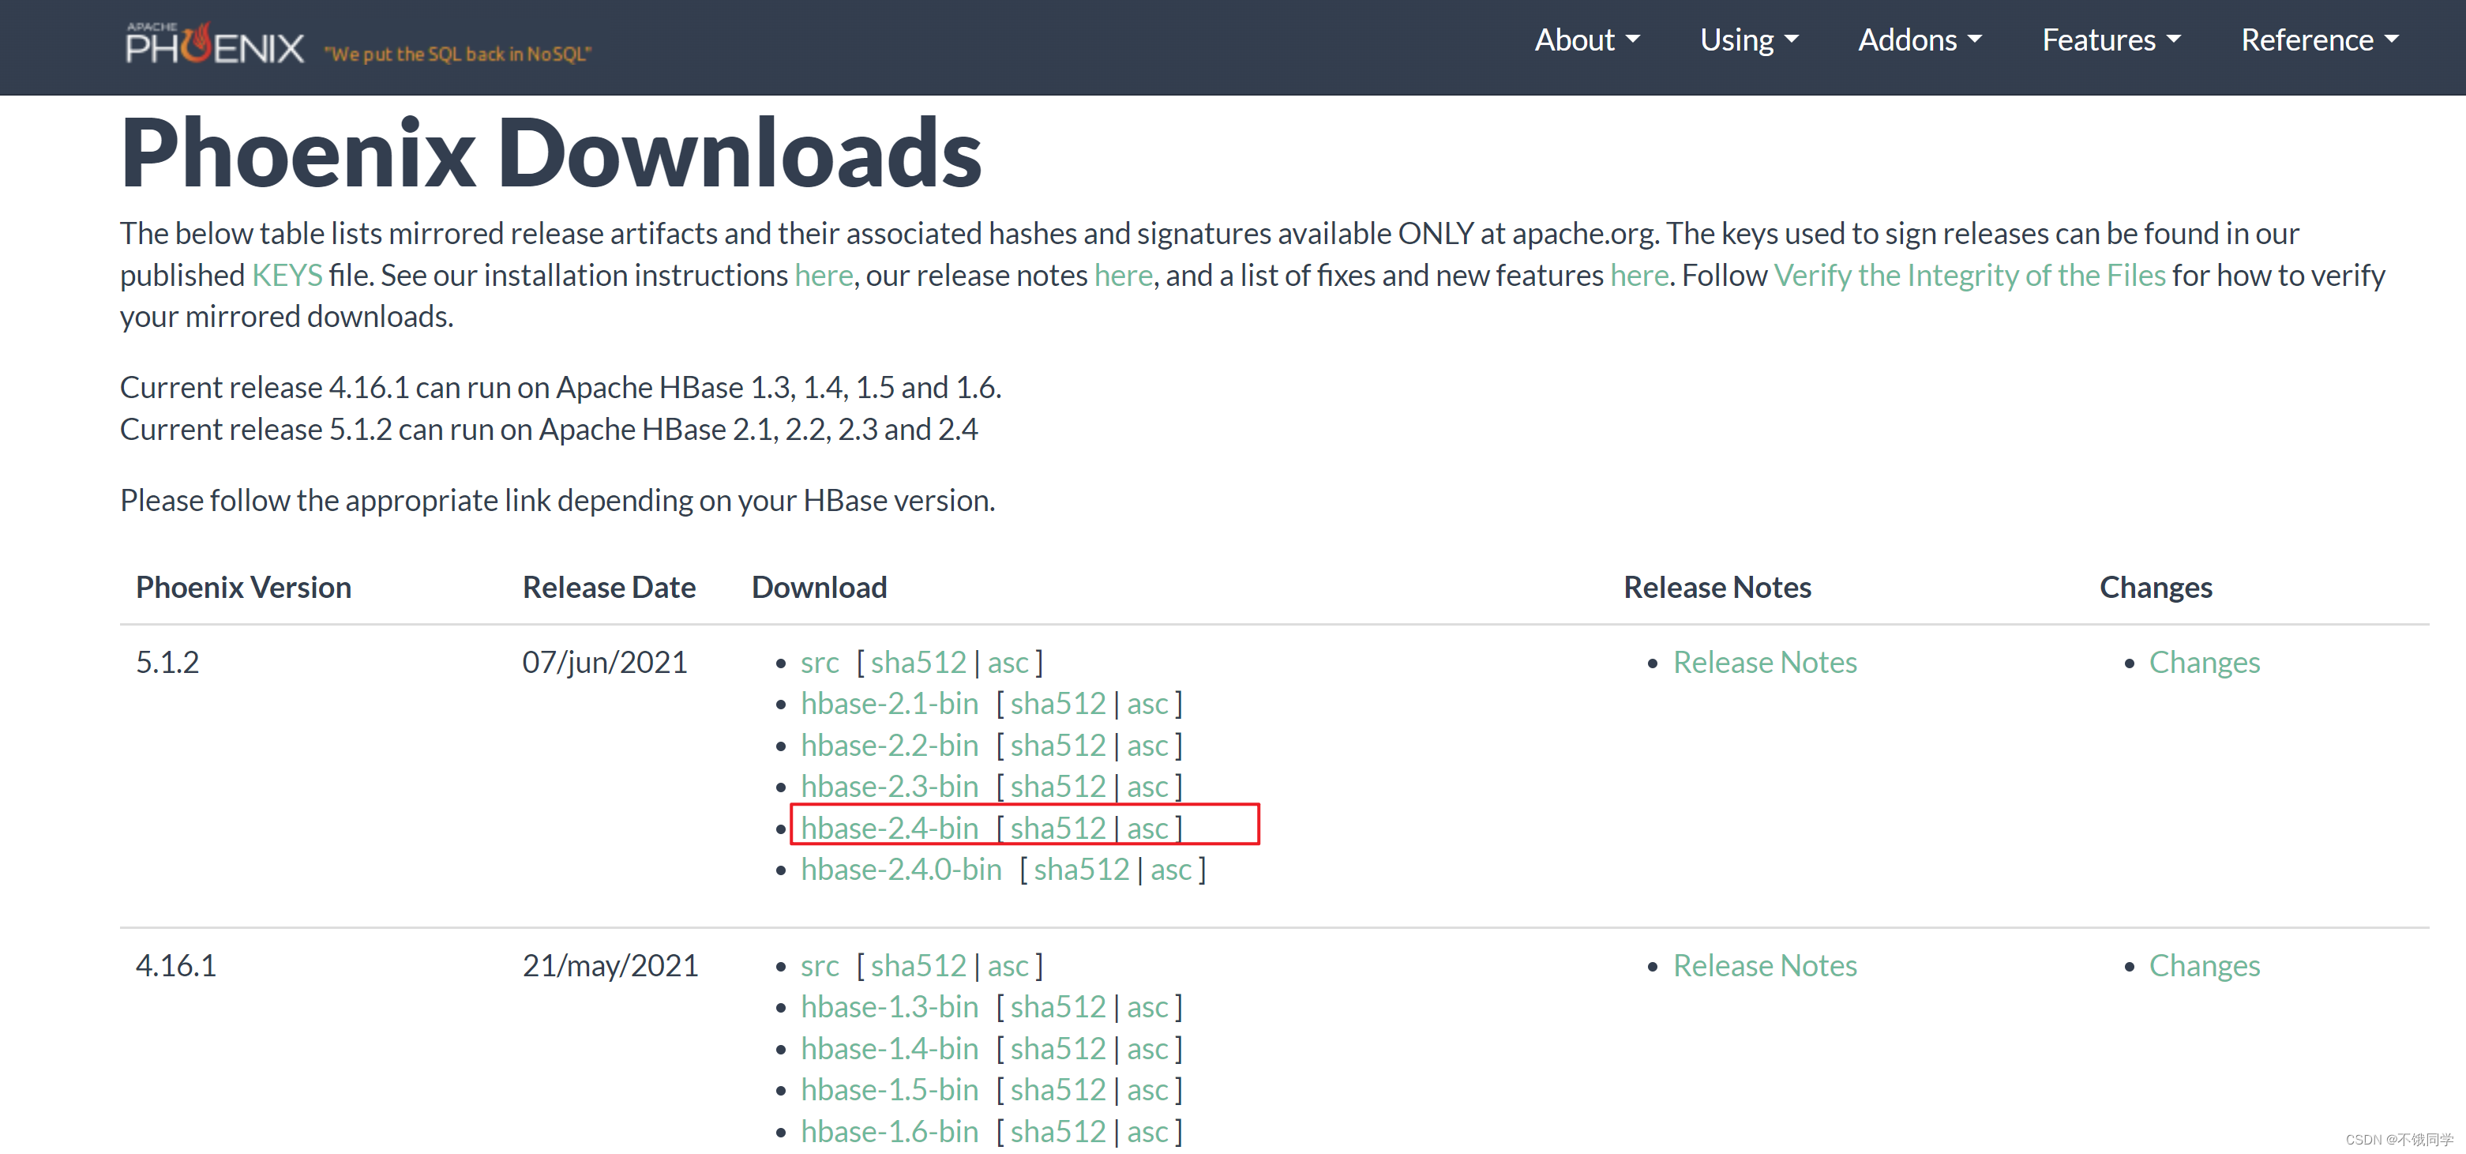This screenshot has width=2466, height=1154.
Task: Open sha512 for hbase-2.4-bin
Action: click(1058, 829)
